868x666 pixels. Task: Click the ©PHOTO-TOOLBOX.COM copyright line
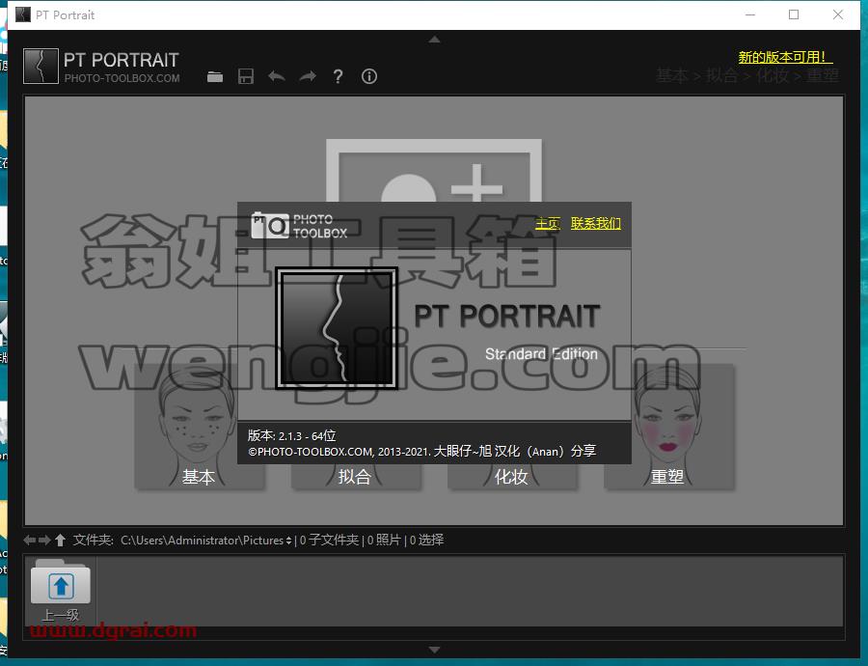pyautogui.click(x=421, y=451)
